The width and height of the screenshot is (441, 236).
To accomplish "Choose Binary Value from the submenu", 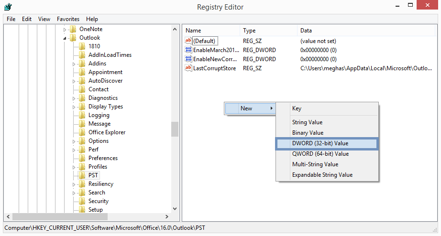I will 327,133.
